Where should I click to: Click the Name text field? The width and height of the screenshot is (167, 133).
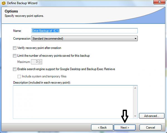pos(84,31)
